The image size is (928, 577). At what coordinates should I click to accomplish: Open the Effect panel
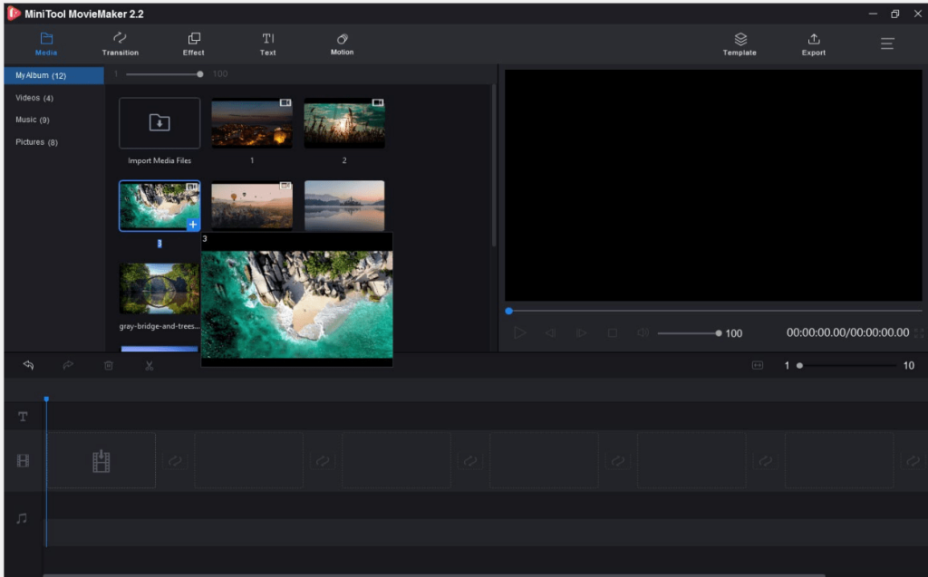[193, 43]
